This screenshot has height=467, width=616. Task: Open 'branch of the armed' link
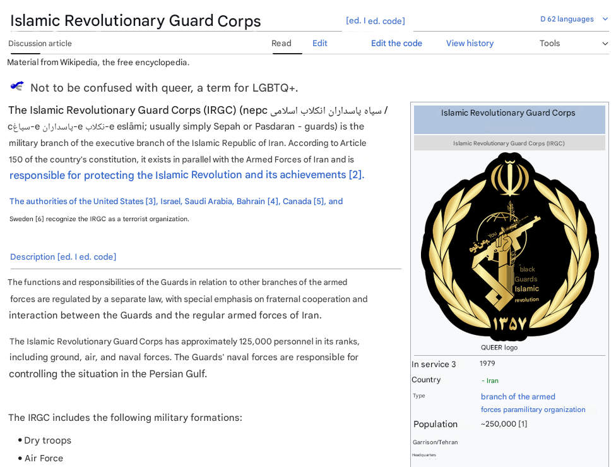tap(518, 397)
